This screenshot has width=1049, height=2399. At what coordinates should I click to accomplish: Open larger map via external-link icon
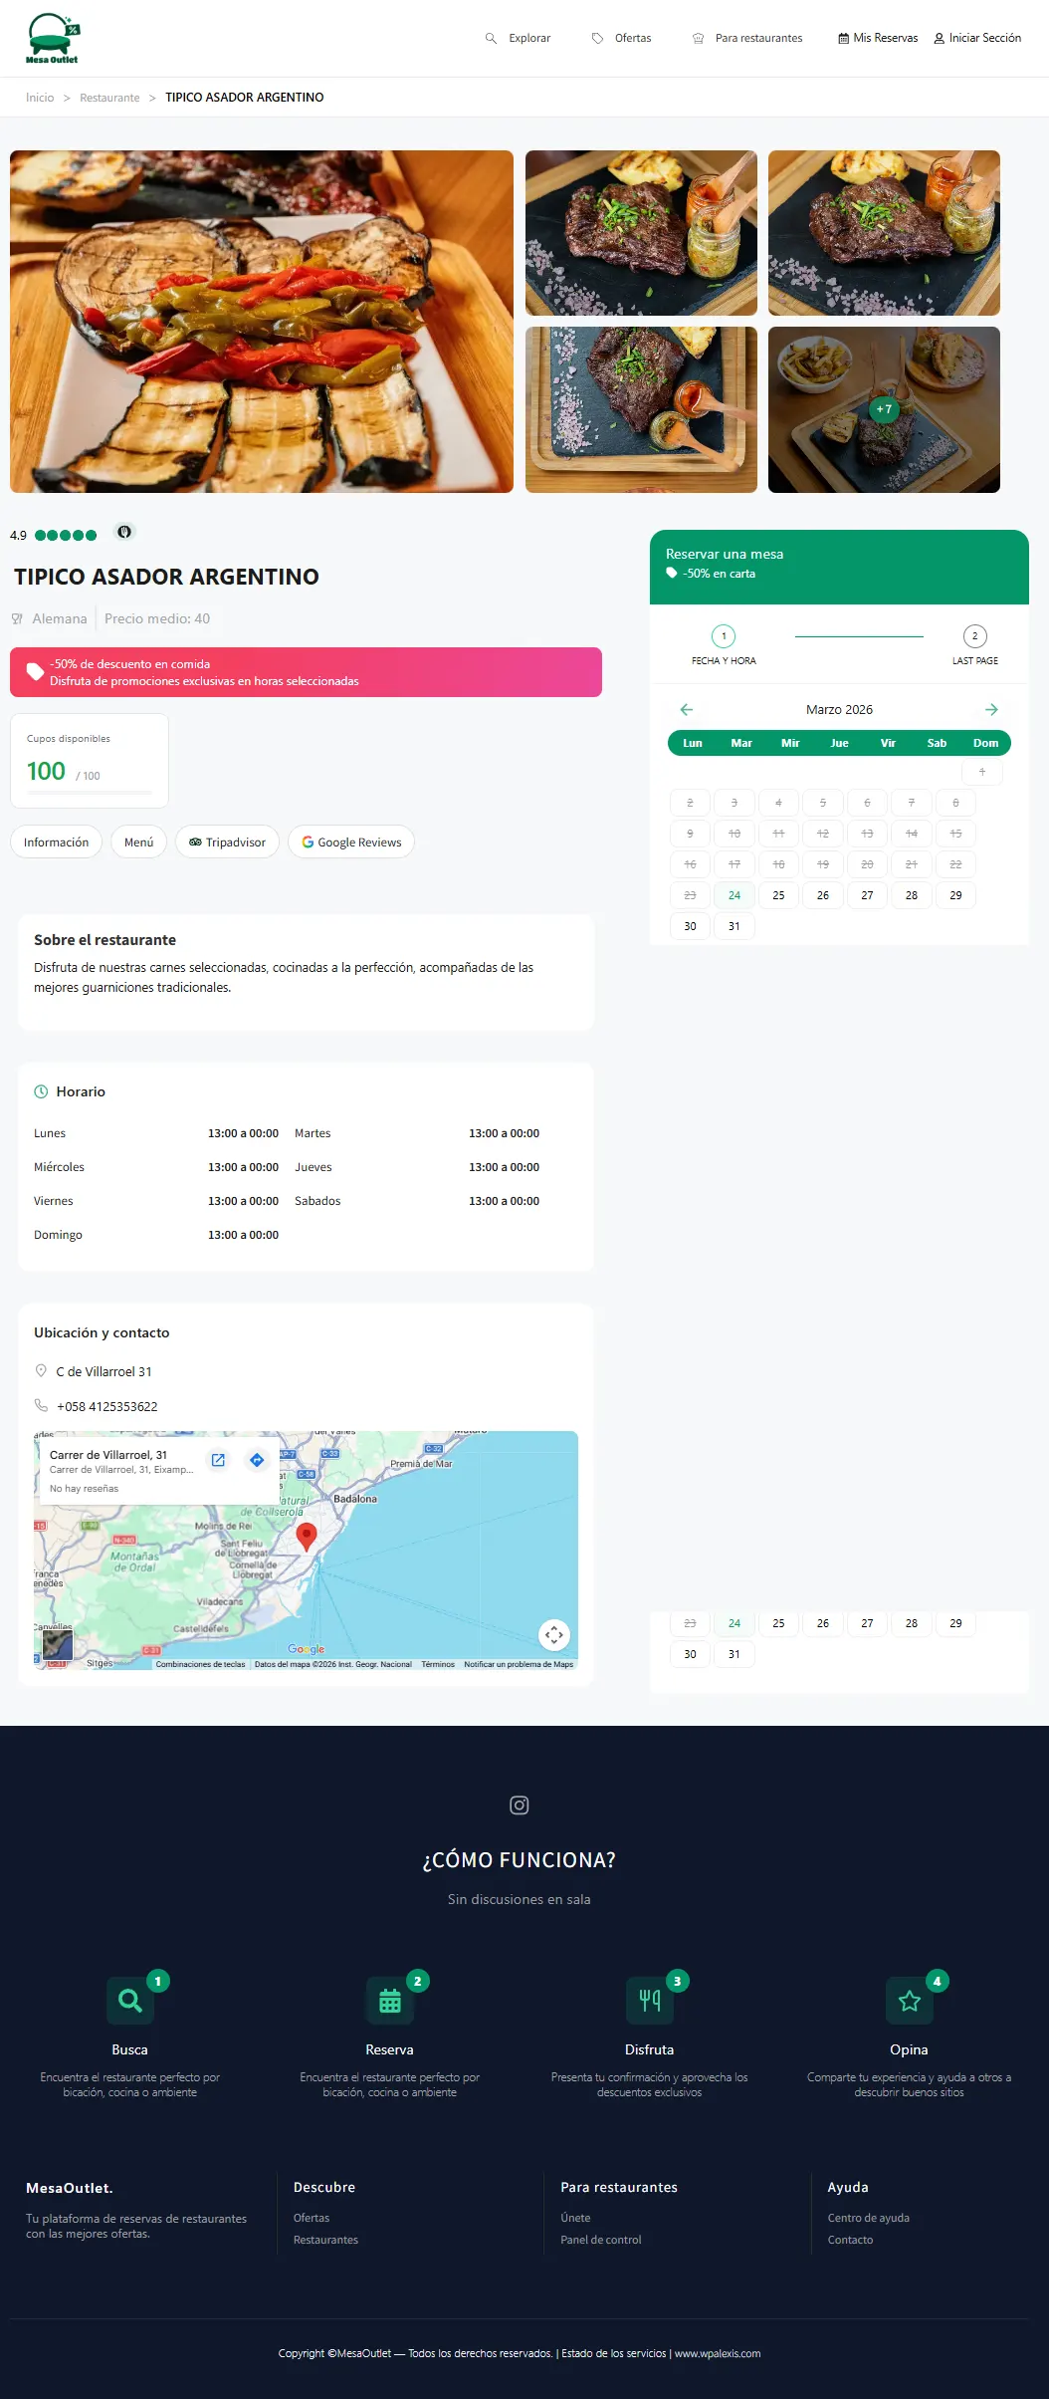point(218,1460)
